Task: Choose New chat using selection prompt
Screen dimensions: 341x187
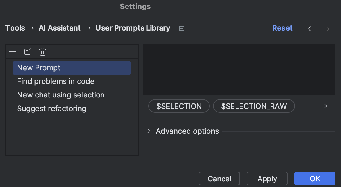Action: click(61, 95)
